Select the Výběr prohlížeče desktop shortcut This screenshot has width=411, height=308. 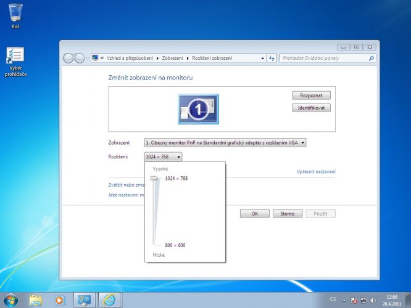[15, 62]
